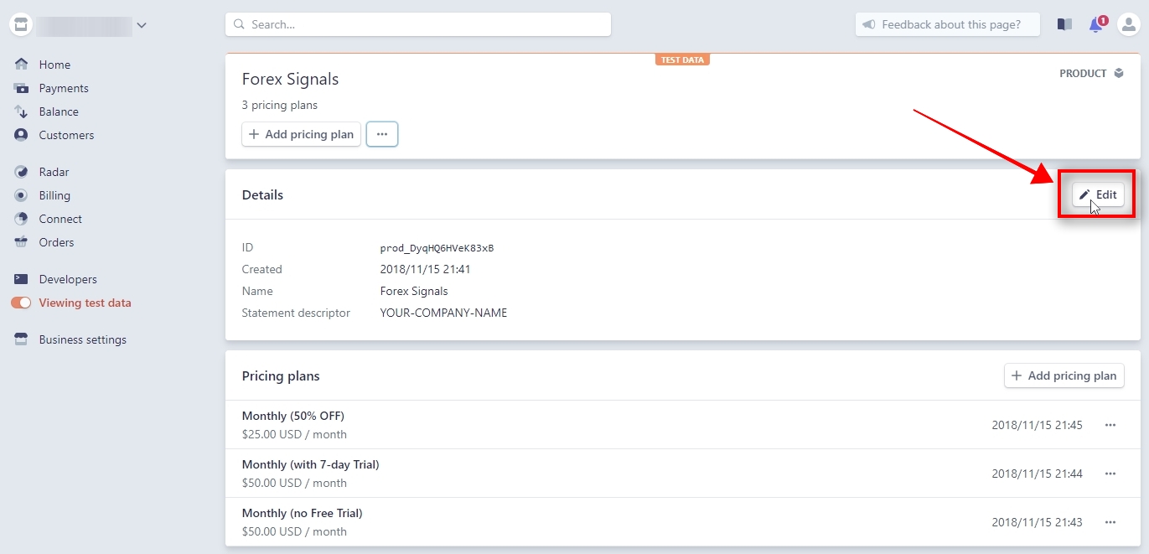The height and width of the screenshot is (554, 1149).
Task: Click the Radar icon
Action: pyautogui.click(x=20, y=172)
